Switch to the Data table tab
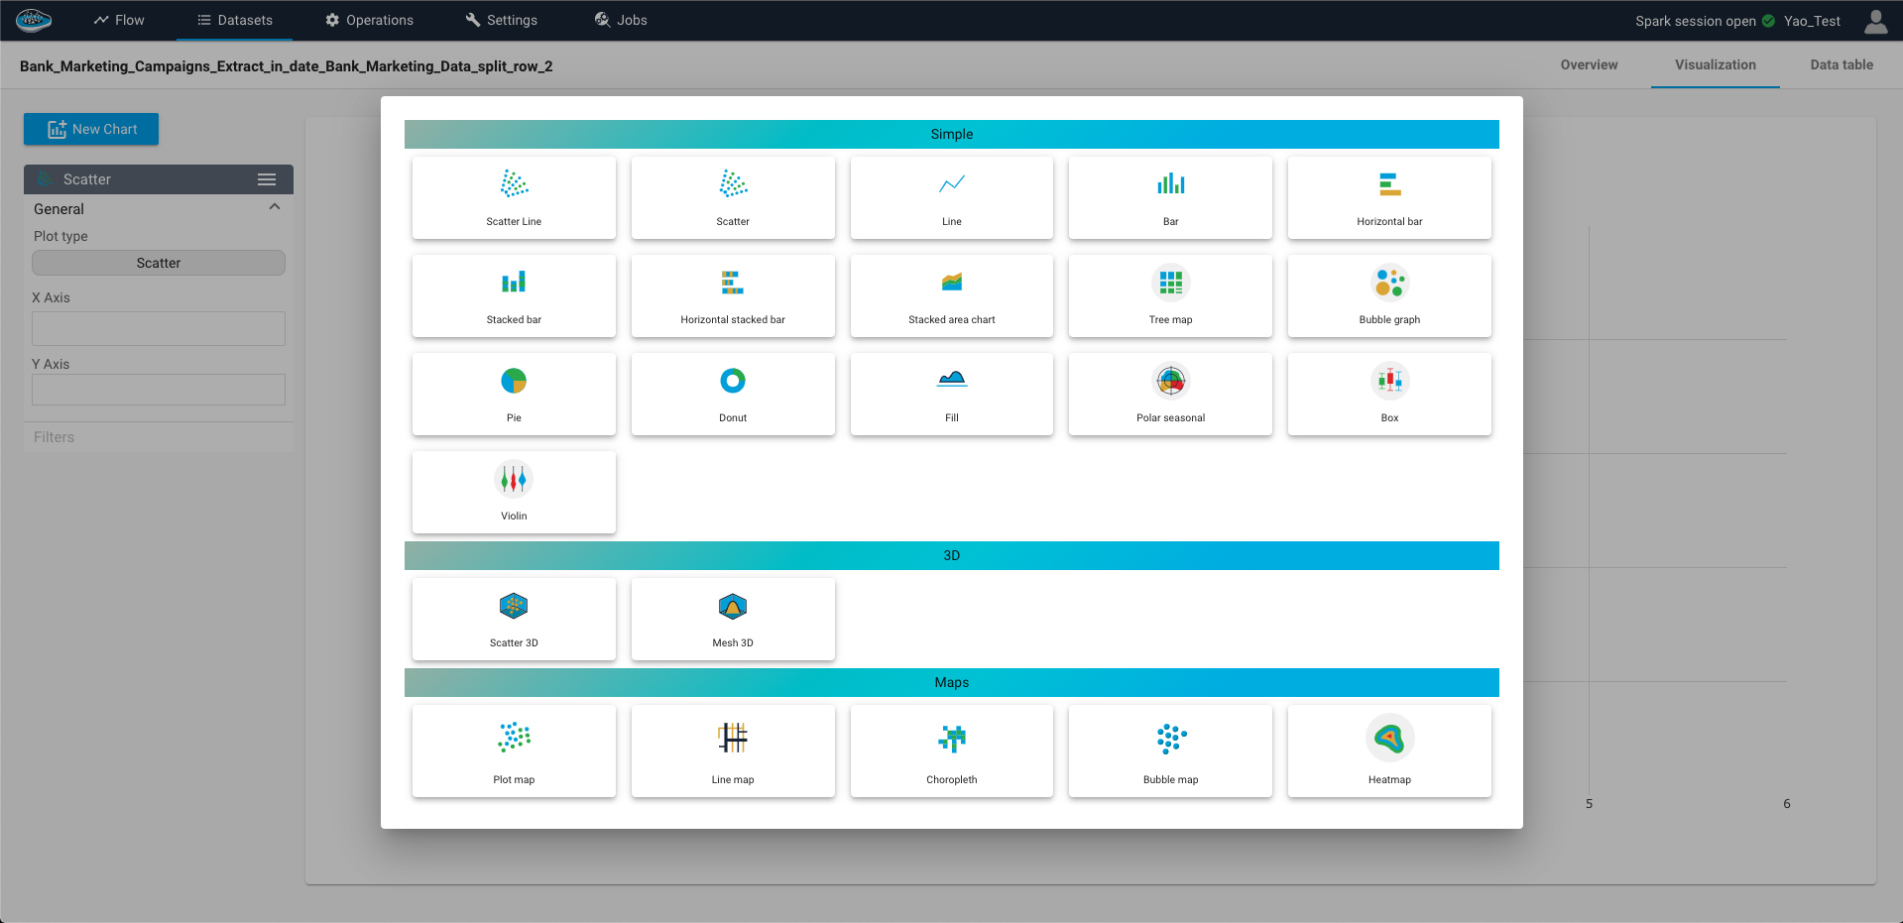 [x=1841, y=64]
